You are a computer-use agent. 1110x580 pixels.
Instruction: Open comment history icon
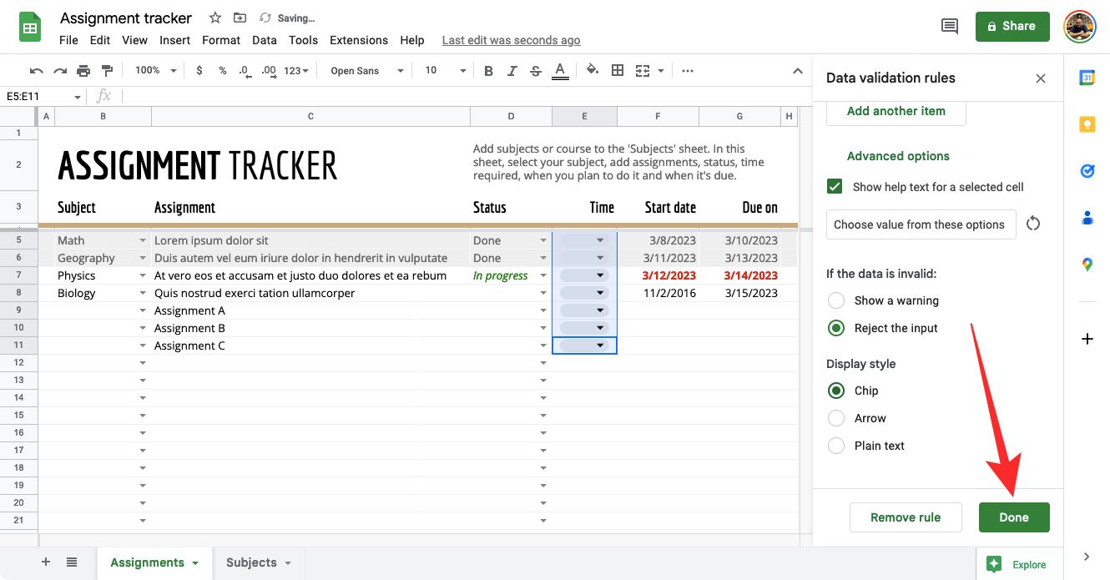coord(949,27)
